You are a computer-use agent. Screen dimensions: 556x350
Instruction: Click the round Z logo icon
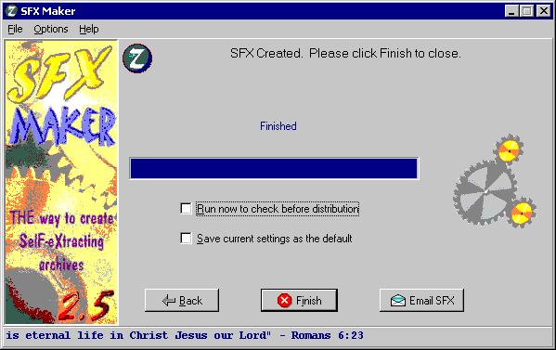pos(137,58)
